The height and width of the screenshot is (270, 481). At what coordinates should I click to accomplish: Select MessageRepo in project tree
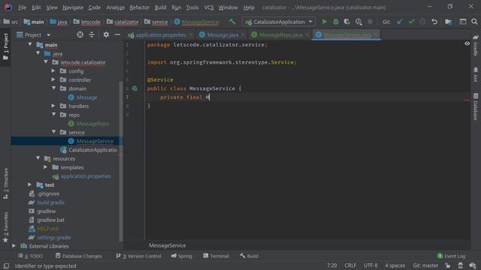tap(92, 124)
